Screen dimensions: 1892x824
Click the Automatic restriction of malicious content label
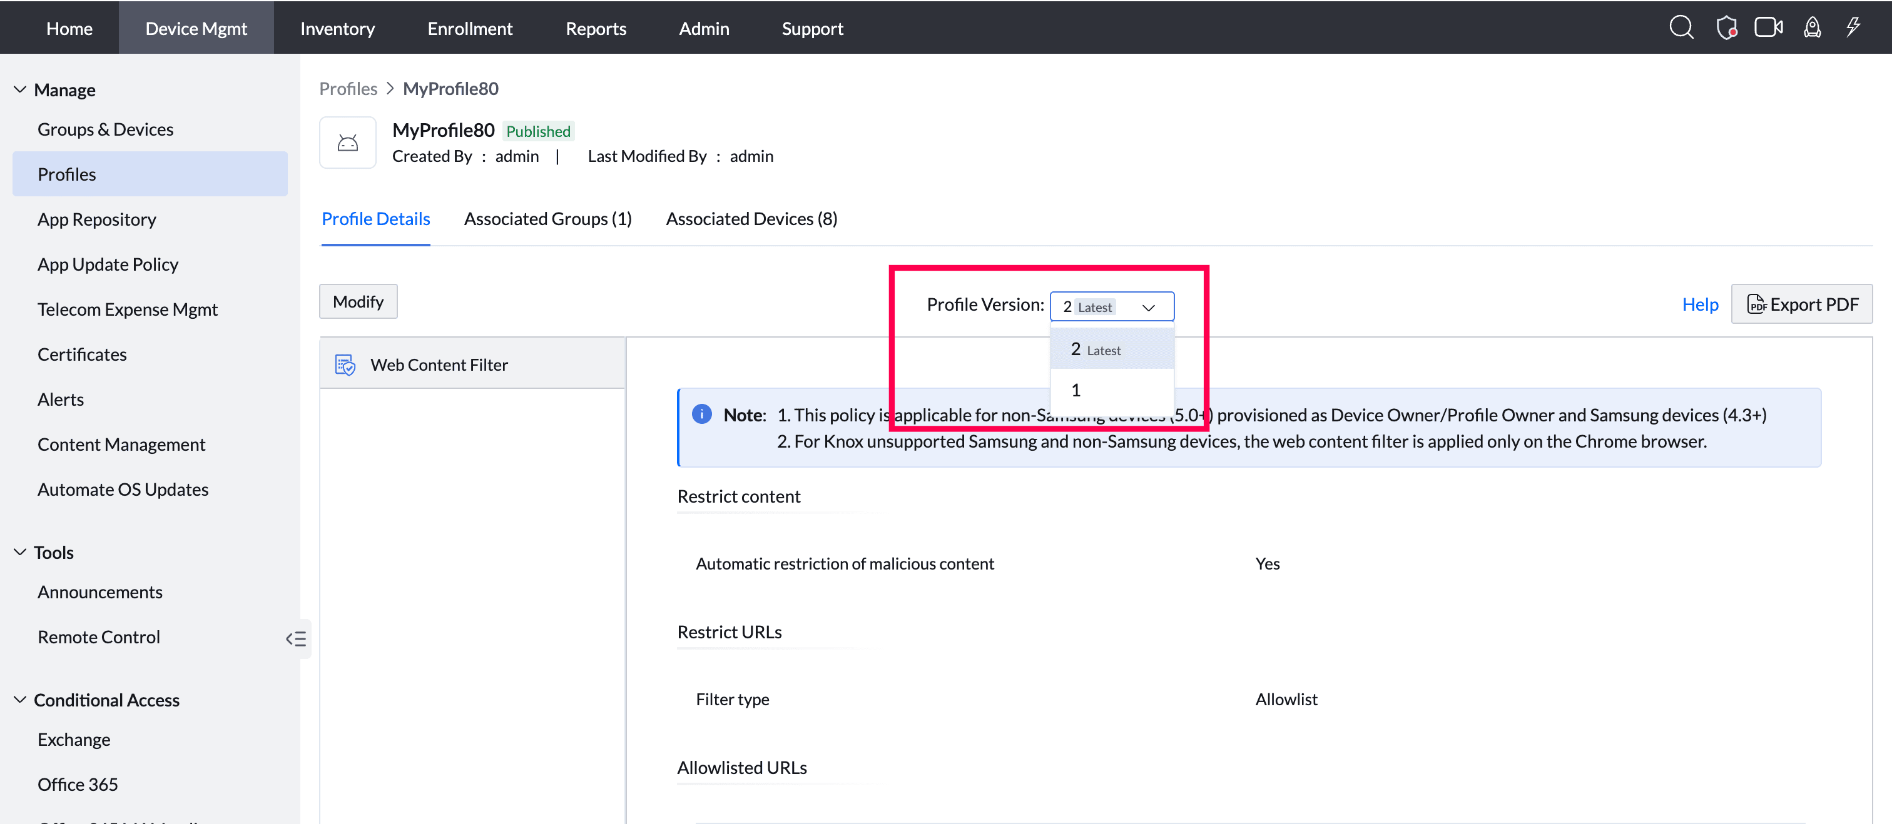(x=845, y=563)
